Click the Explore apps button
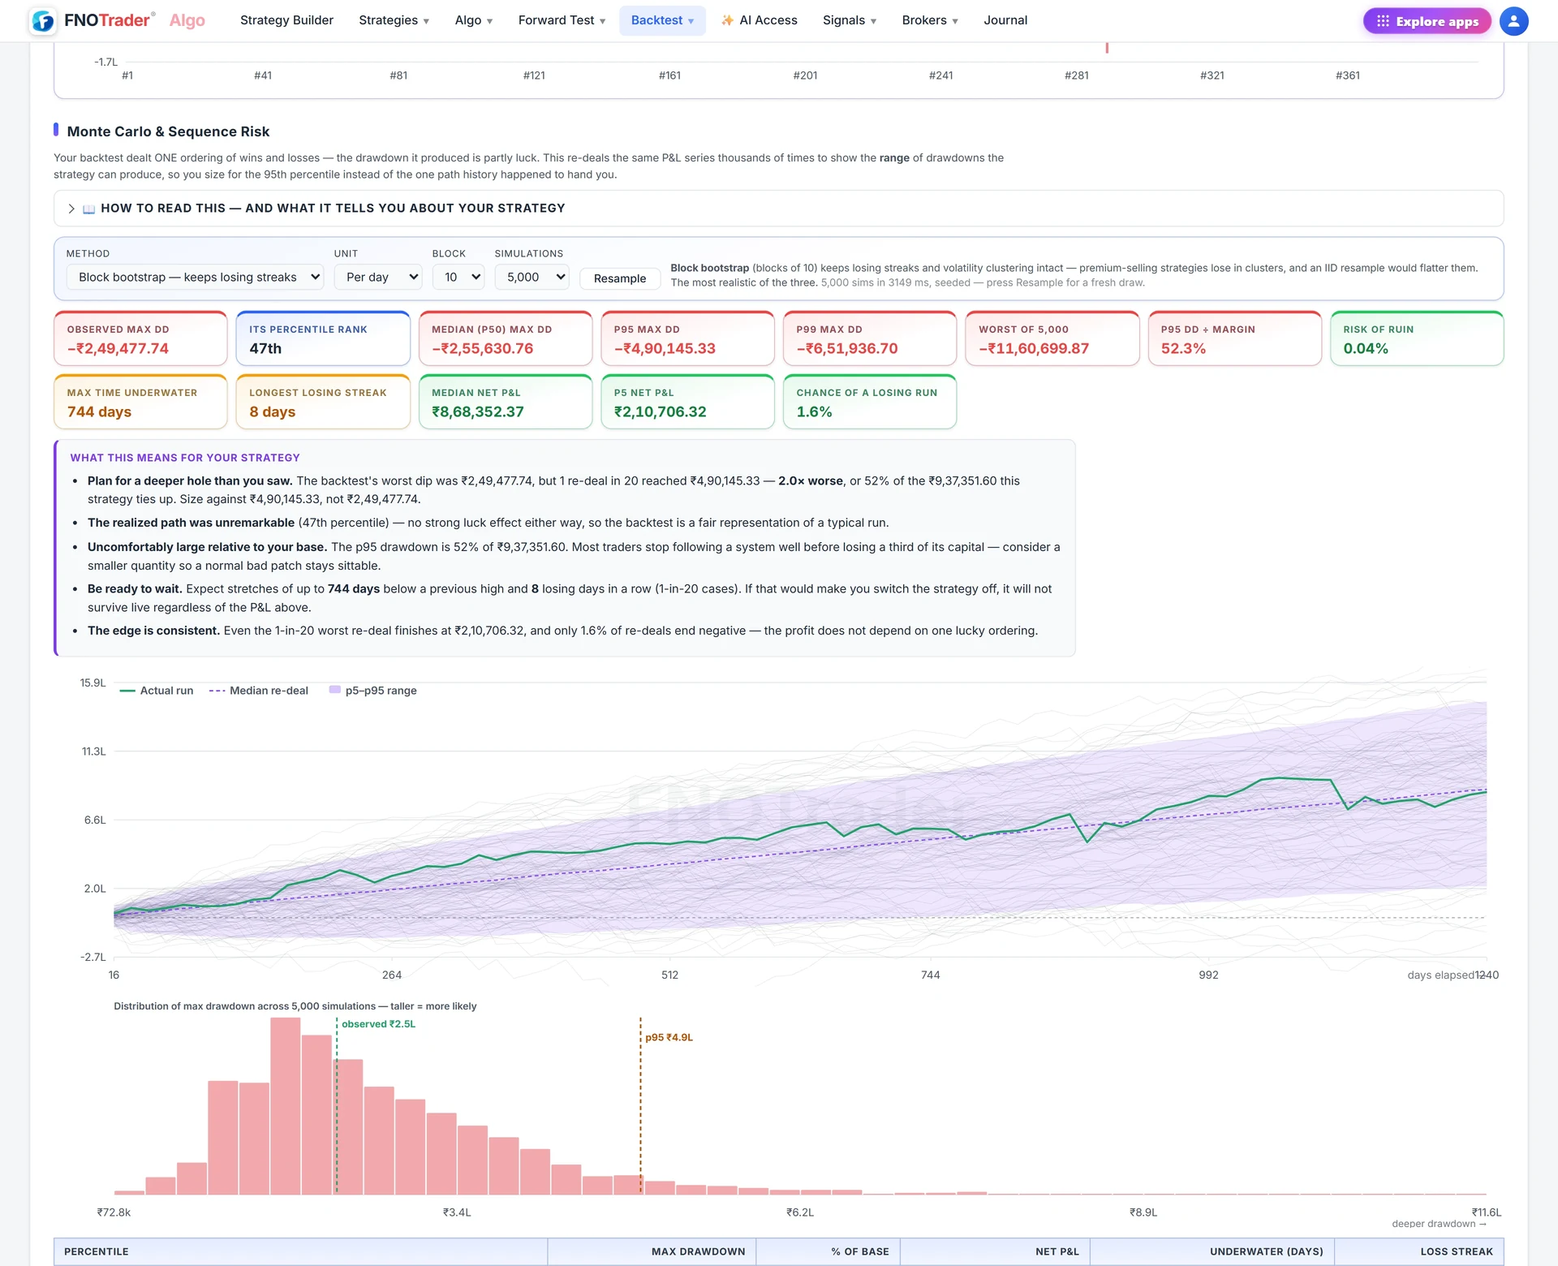 [x=1427, y=21]
